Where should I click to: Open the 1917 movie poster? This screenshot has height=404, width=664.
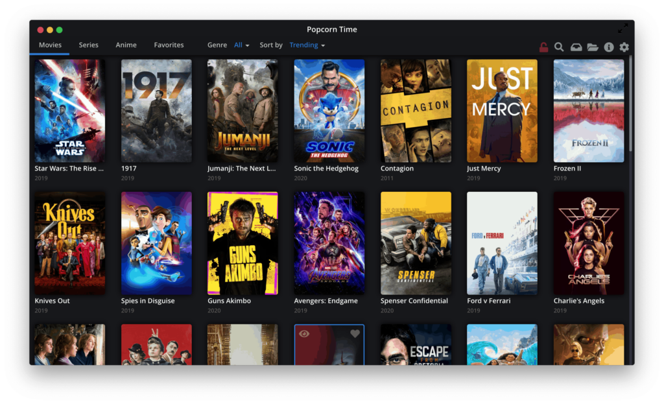tap(156, 109)
